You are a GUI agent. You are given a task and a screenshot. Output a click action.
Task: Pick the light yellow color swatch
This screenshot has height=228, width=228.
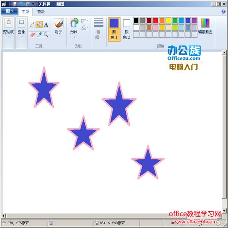168,28
